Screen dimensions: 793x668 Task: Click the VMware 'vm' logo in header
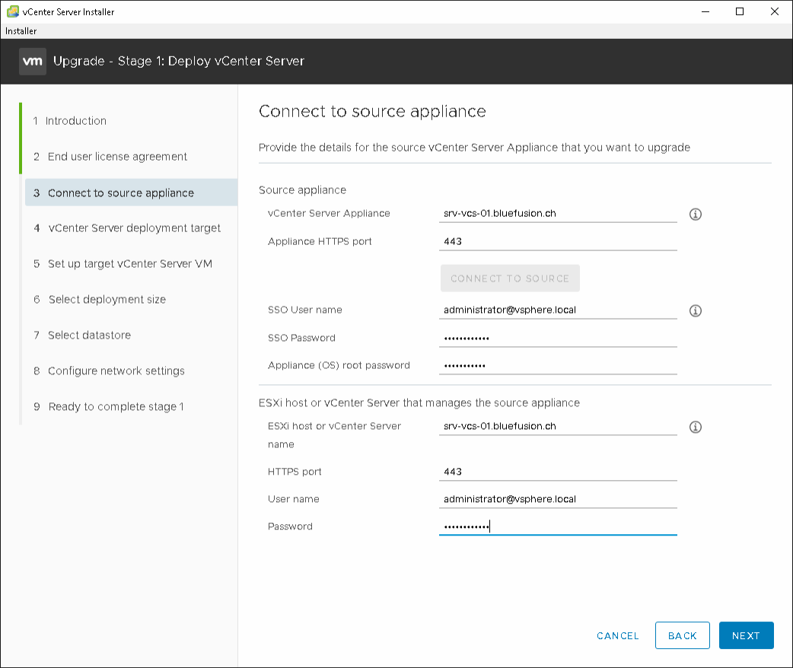pyautogui.click(x=33, y=62)
